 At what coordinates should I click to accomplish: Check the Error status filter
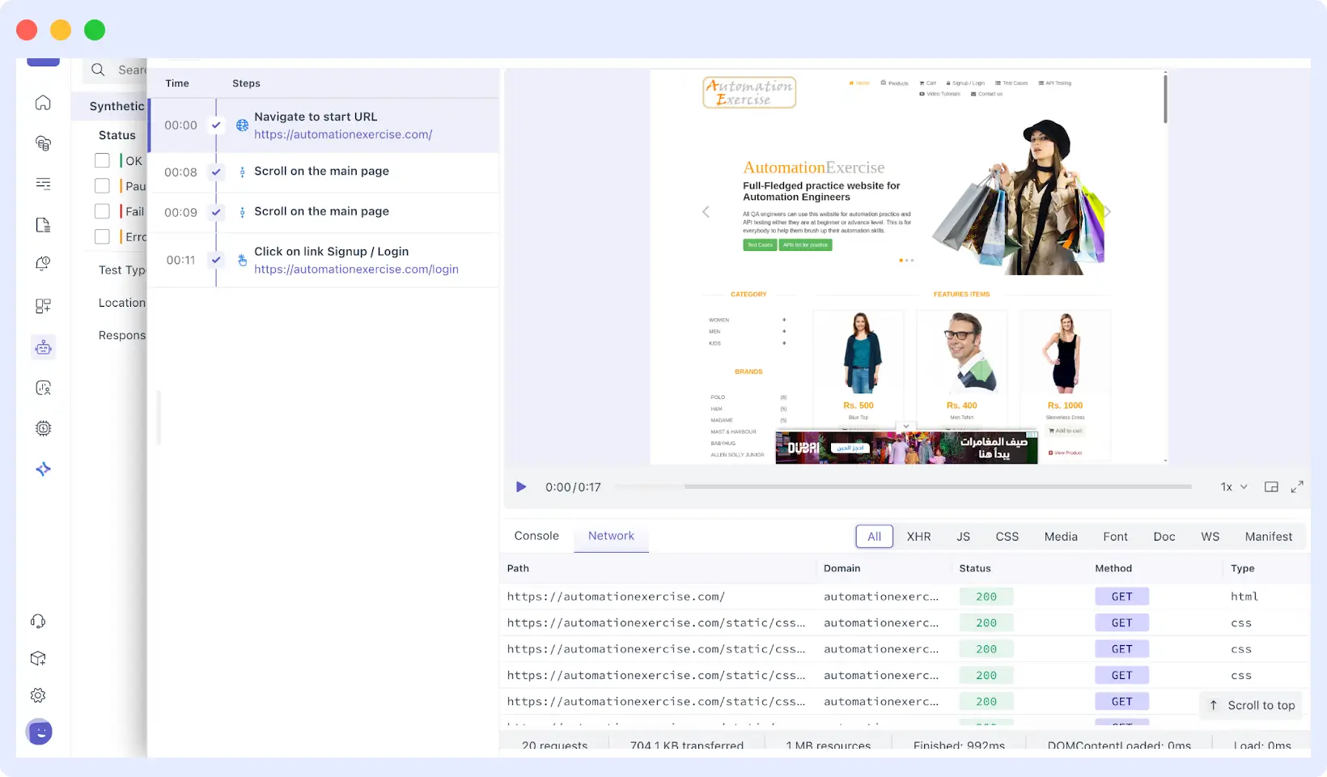pos(102,236)
